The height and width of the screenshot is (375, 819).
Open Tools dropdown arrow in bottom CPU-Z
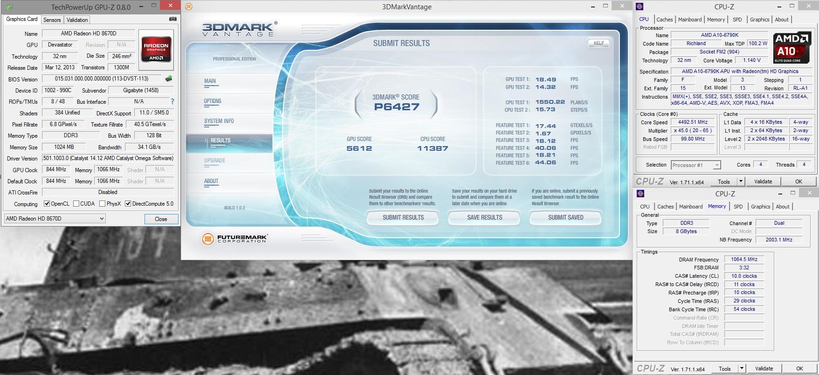[x=741, y=368]
